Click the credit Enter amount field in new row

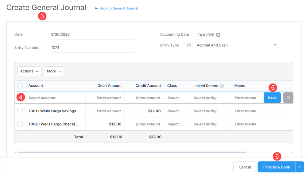(144, 98)
